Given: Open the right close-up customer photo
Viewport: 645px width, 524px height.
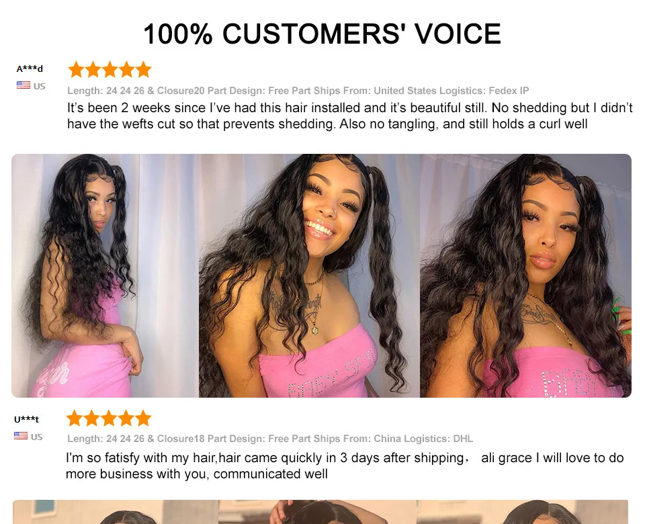Looking at the screenshot, I should click(x=525, y=275).
